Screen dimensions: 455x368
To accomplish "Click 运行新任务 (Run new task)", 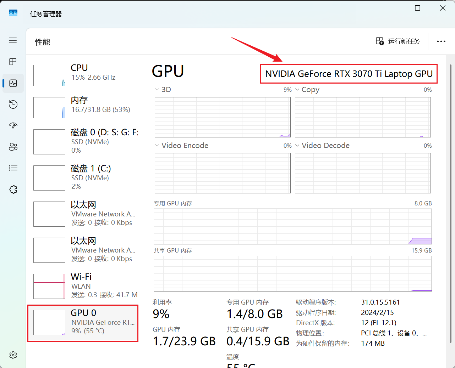I will pyautogui.click(x=398, y=41).
